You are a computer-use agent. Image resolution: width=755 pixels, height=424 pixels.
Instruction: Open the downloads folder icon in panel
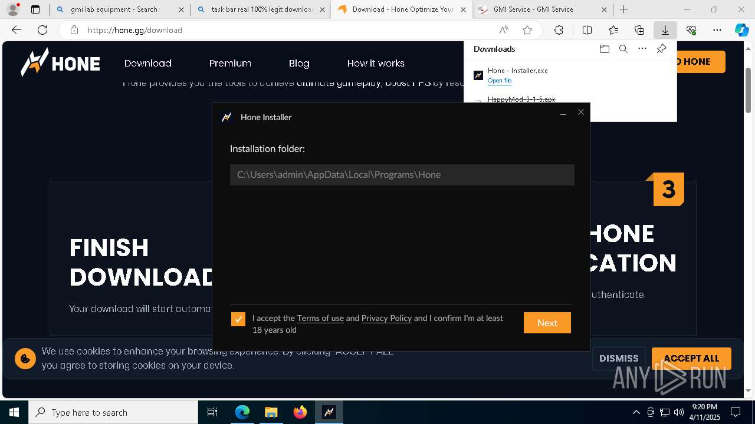[x=604, y=49]
